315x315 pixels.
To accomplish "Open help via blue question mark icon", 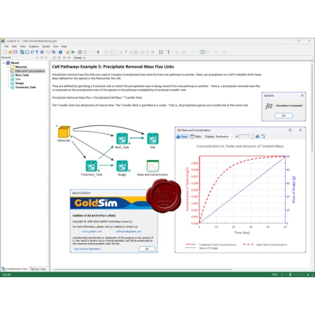I will (x=61, y=52).
